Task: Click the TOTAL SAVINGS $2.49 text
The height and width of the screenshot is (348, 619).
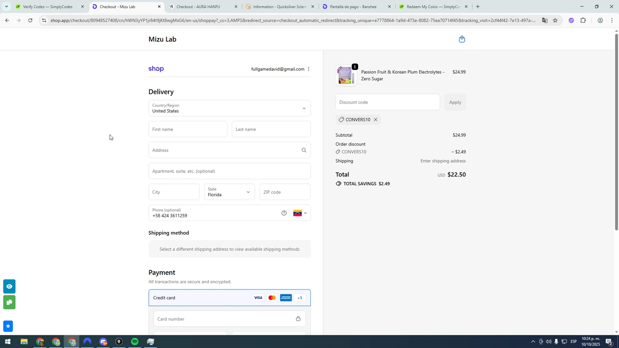Action: 367,184
